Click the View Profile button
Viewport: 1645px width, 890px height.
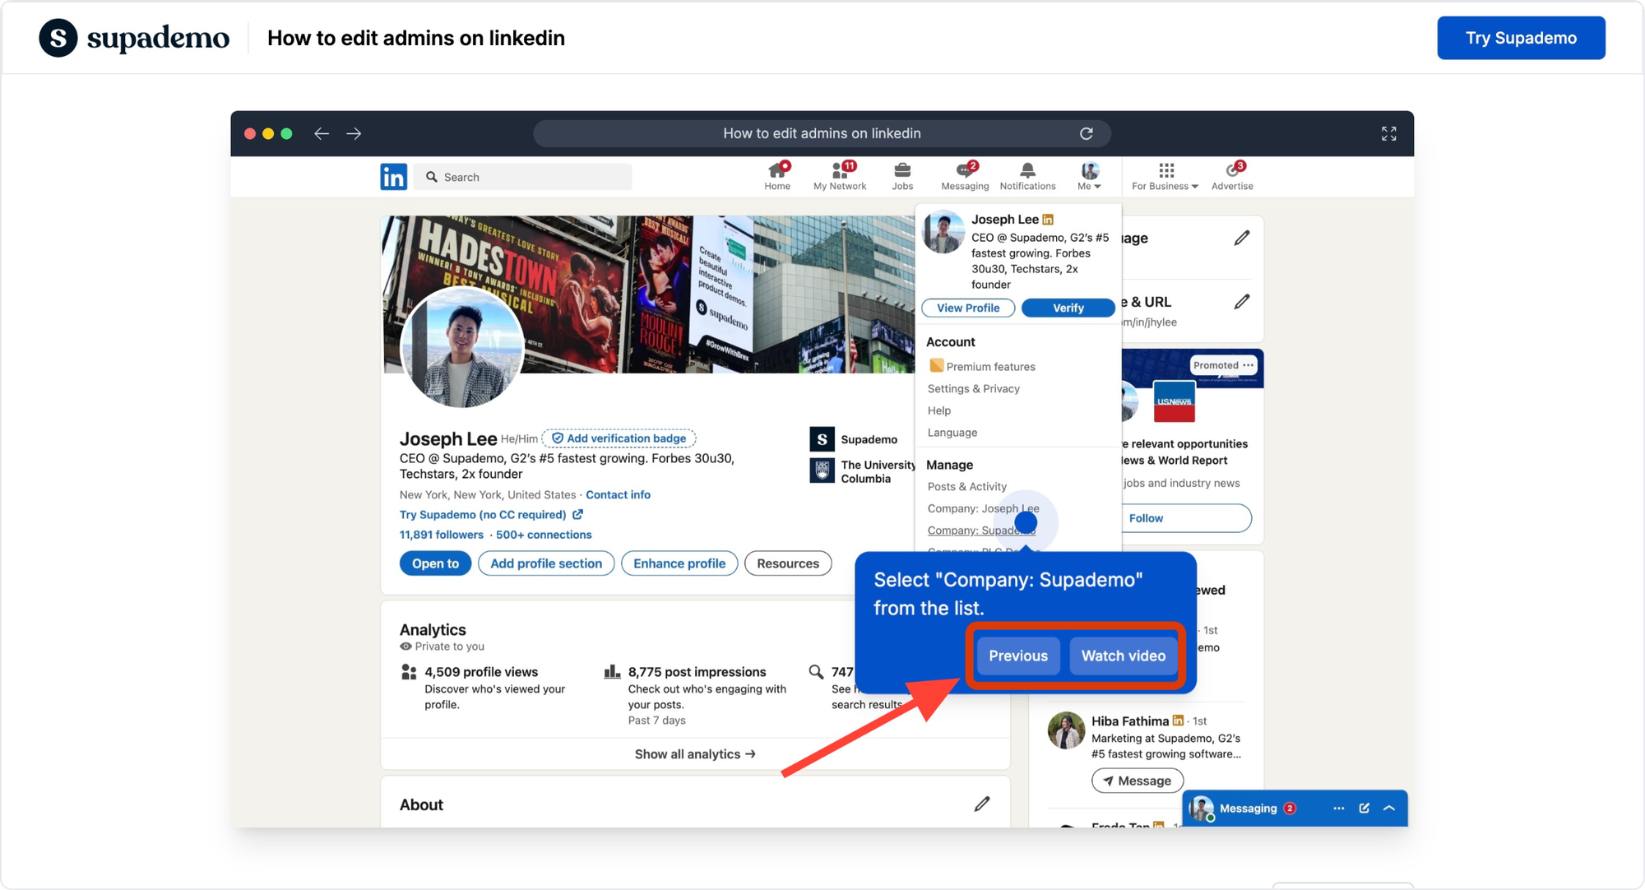tap(968, 308)
